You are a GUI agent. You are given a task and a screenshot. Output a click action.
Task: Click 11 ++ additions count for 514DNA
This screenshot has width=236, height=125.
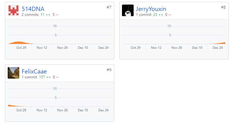click(x=45, y=15)
